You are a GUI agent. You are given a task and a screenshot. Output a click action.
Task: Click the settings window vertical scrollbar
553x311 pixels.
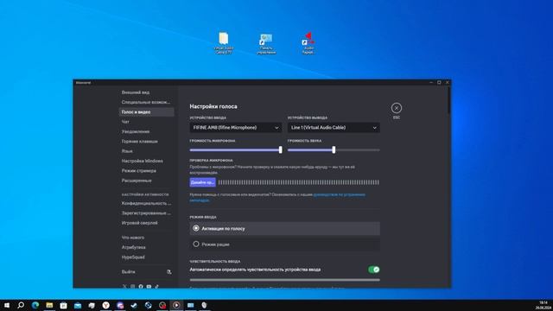(x=448, y=100)
